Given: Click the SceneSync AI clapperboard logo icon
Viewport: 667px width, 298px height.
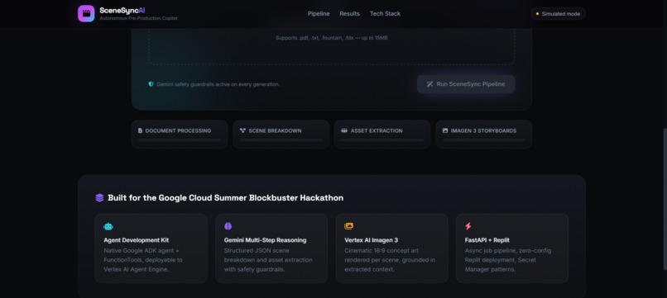Looking at the screenshot, I should pos(86,13).
